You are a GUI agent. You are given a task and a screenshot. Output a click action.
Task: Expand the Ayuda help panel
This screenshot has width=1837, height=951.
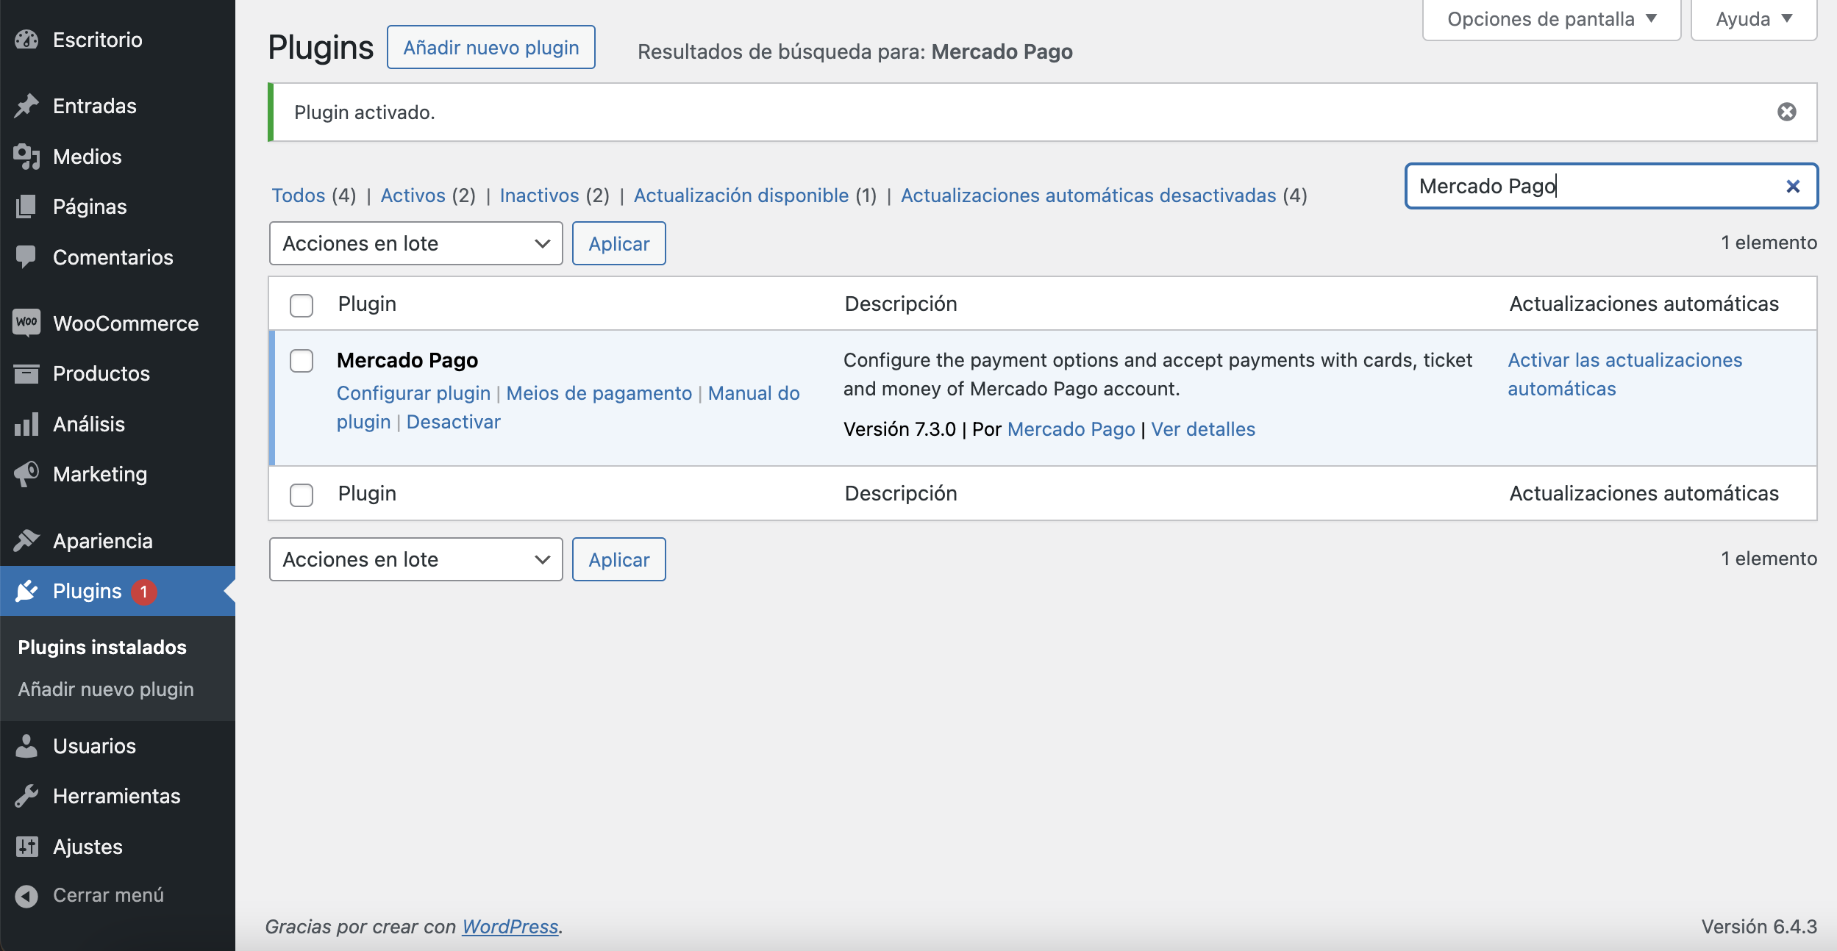point(1754,19)
